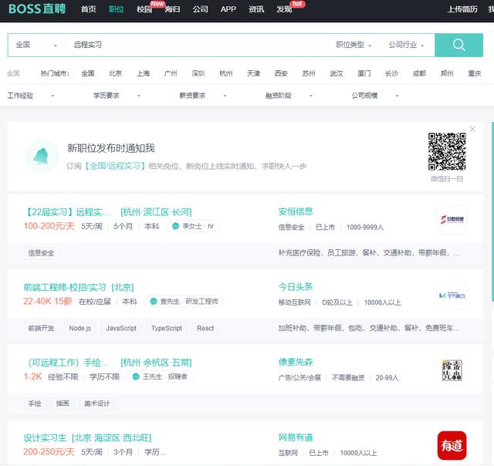Open 海归 in top navigation
494x466 pixels.
pyautogui.click(x=172, y=9)
